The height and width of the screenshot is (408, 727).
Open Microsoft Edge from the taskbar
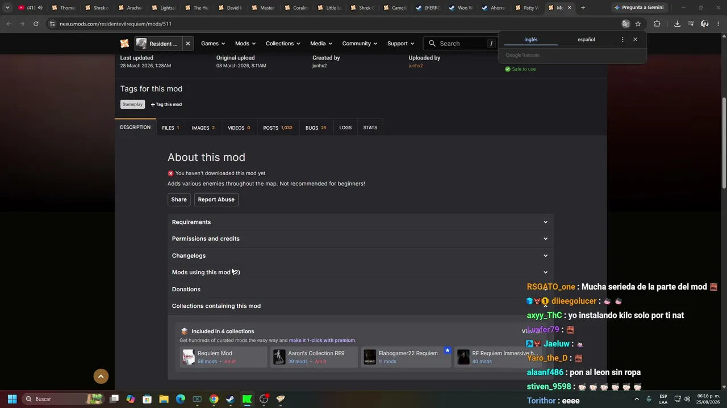click(x=181, y=399)
